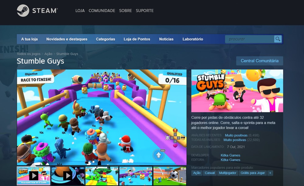Switch to the Categorias tab
Image resolution: width=304 pixels, height=186 pixels.
coord(105,39)
